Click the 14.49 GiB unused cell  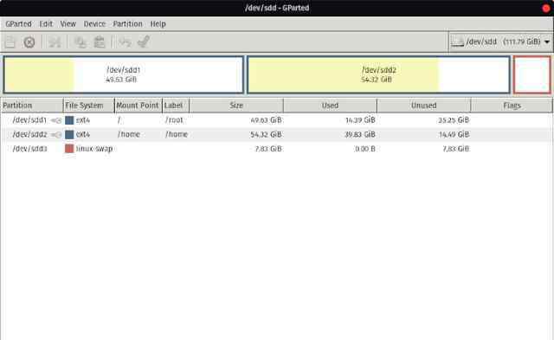click(x=454, y=134)
